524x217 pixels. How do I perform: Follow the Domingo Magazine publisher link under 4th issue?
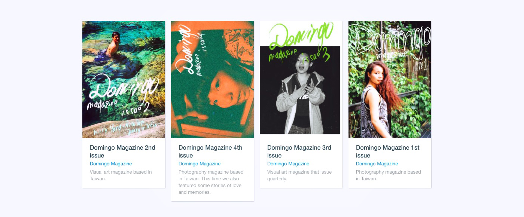point(199,164)
